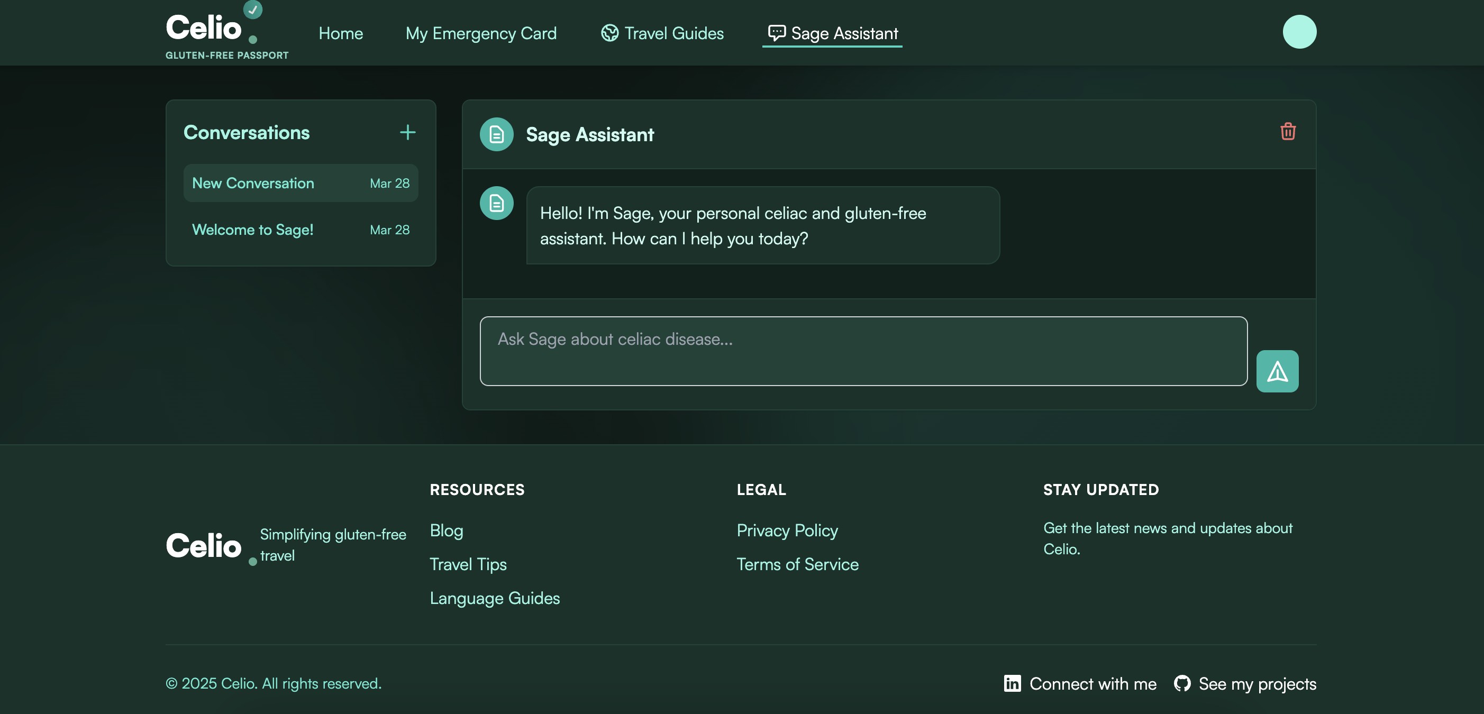The height and width of the screenshot is (714, 1484).
Task: Open the Home navigation tab
Action: pyautogui.click(x=341, y=33)
